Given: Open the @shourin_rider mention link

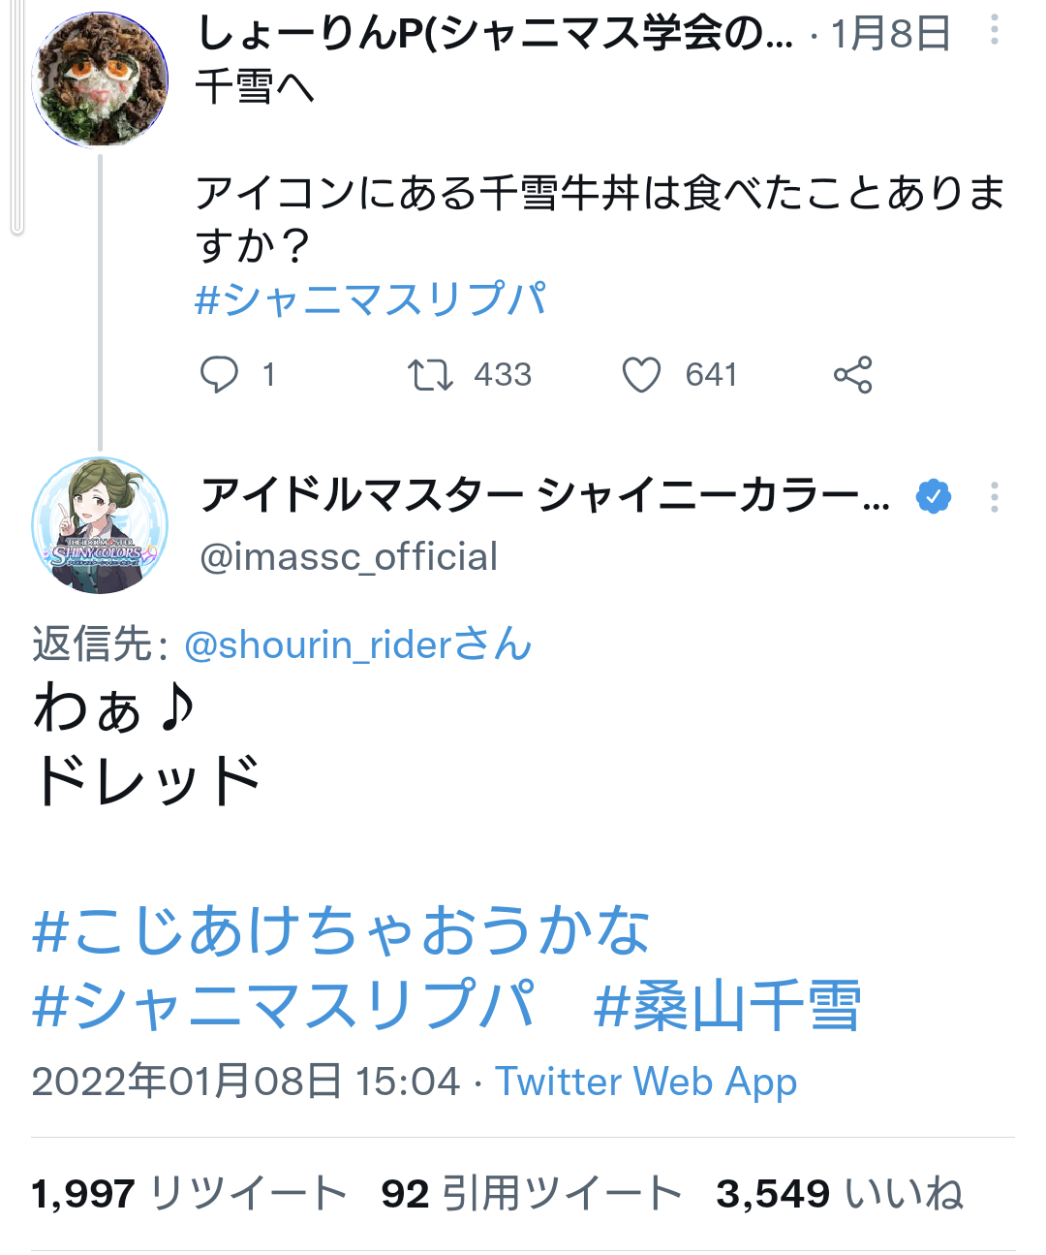Looking at the screenshot, I should 357,644.
